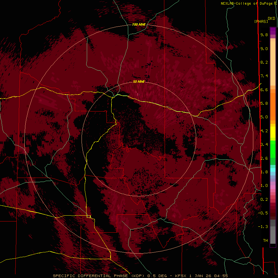Click the 0.2 colorbar value
This screenshot has width=278, height=278.
(x=264, y=200)
